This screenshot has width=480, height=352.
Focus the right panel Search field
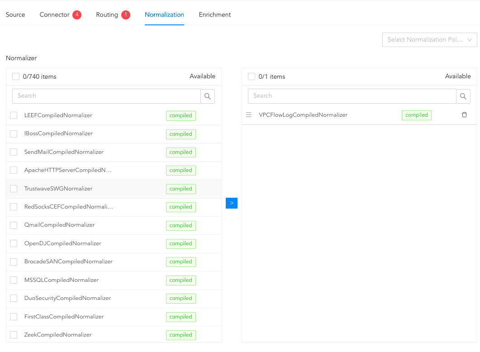coord(352,96)
